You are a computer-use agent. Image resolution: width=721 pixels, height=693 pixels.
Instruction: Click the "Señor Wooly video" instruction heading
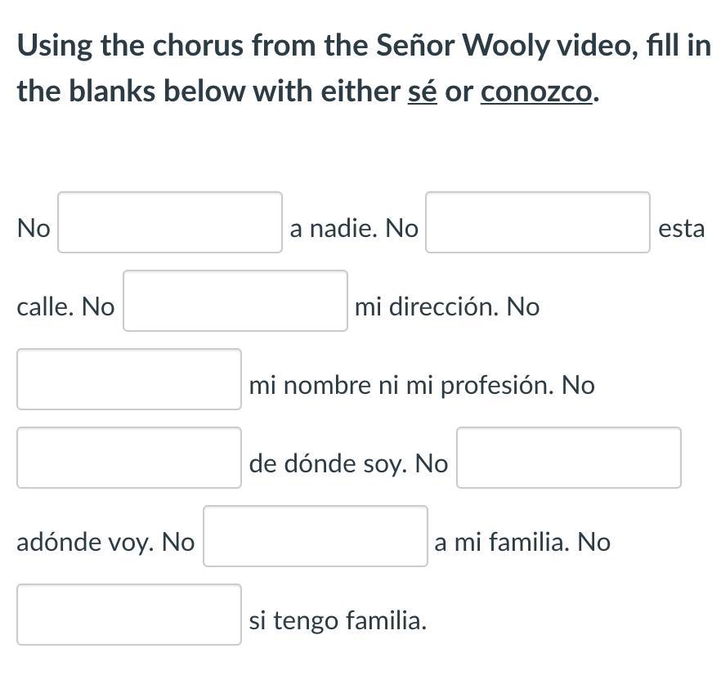(364, 46)
